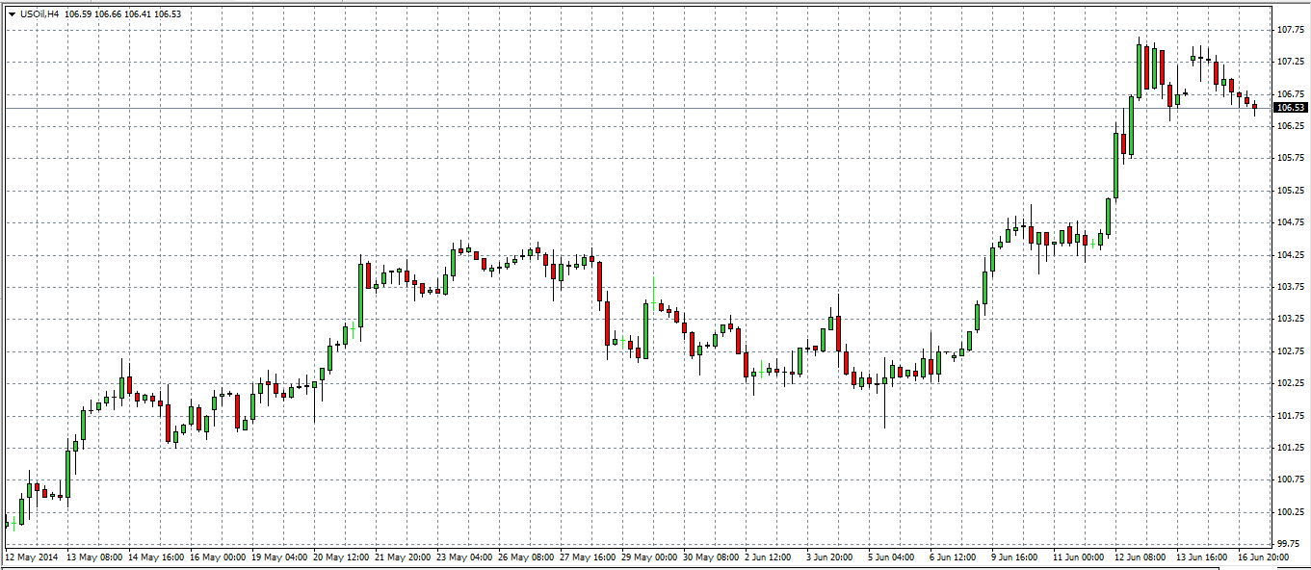Viewport: 1311px width, 570px height.
Task: Click the 102.25 price axis label
Action: pos(1291,383)
